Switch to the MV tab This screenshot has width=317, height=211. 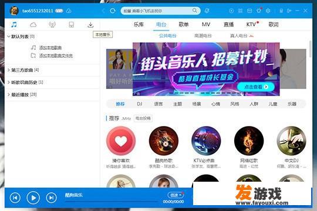point(206,25)
